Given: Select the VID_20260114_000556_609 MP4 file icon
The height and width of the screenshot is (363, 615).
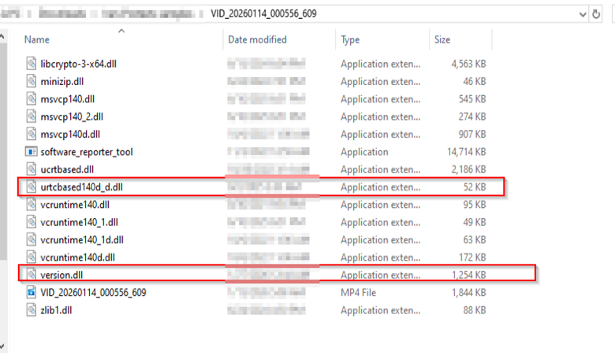Looking at the screenshot, I should (32, 293).
